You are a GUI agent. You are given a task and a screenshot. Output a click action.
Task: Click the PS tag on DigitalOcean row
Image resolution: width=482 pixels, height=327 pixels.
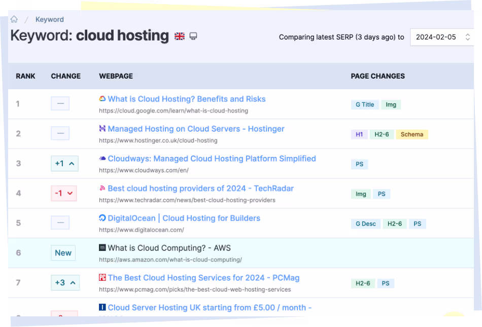coord(417,224)
